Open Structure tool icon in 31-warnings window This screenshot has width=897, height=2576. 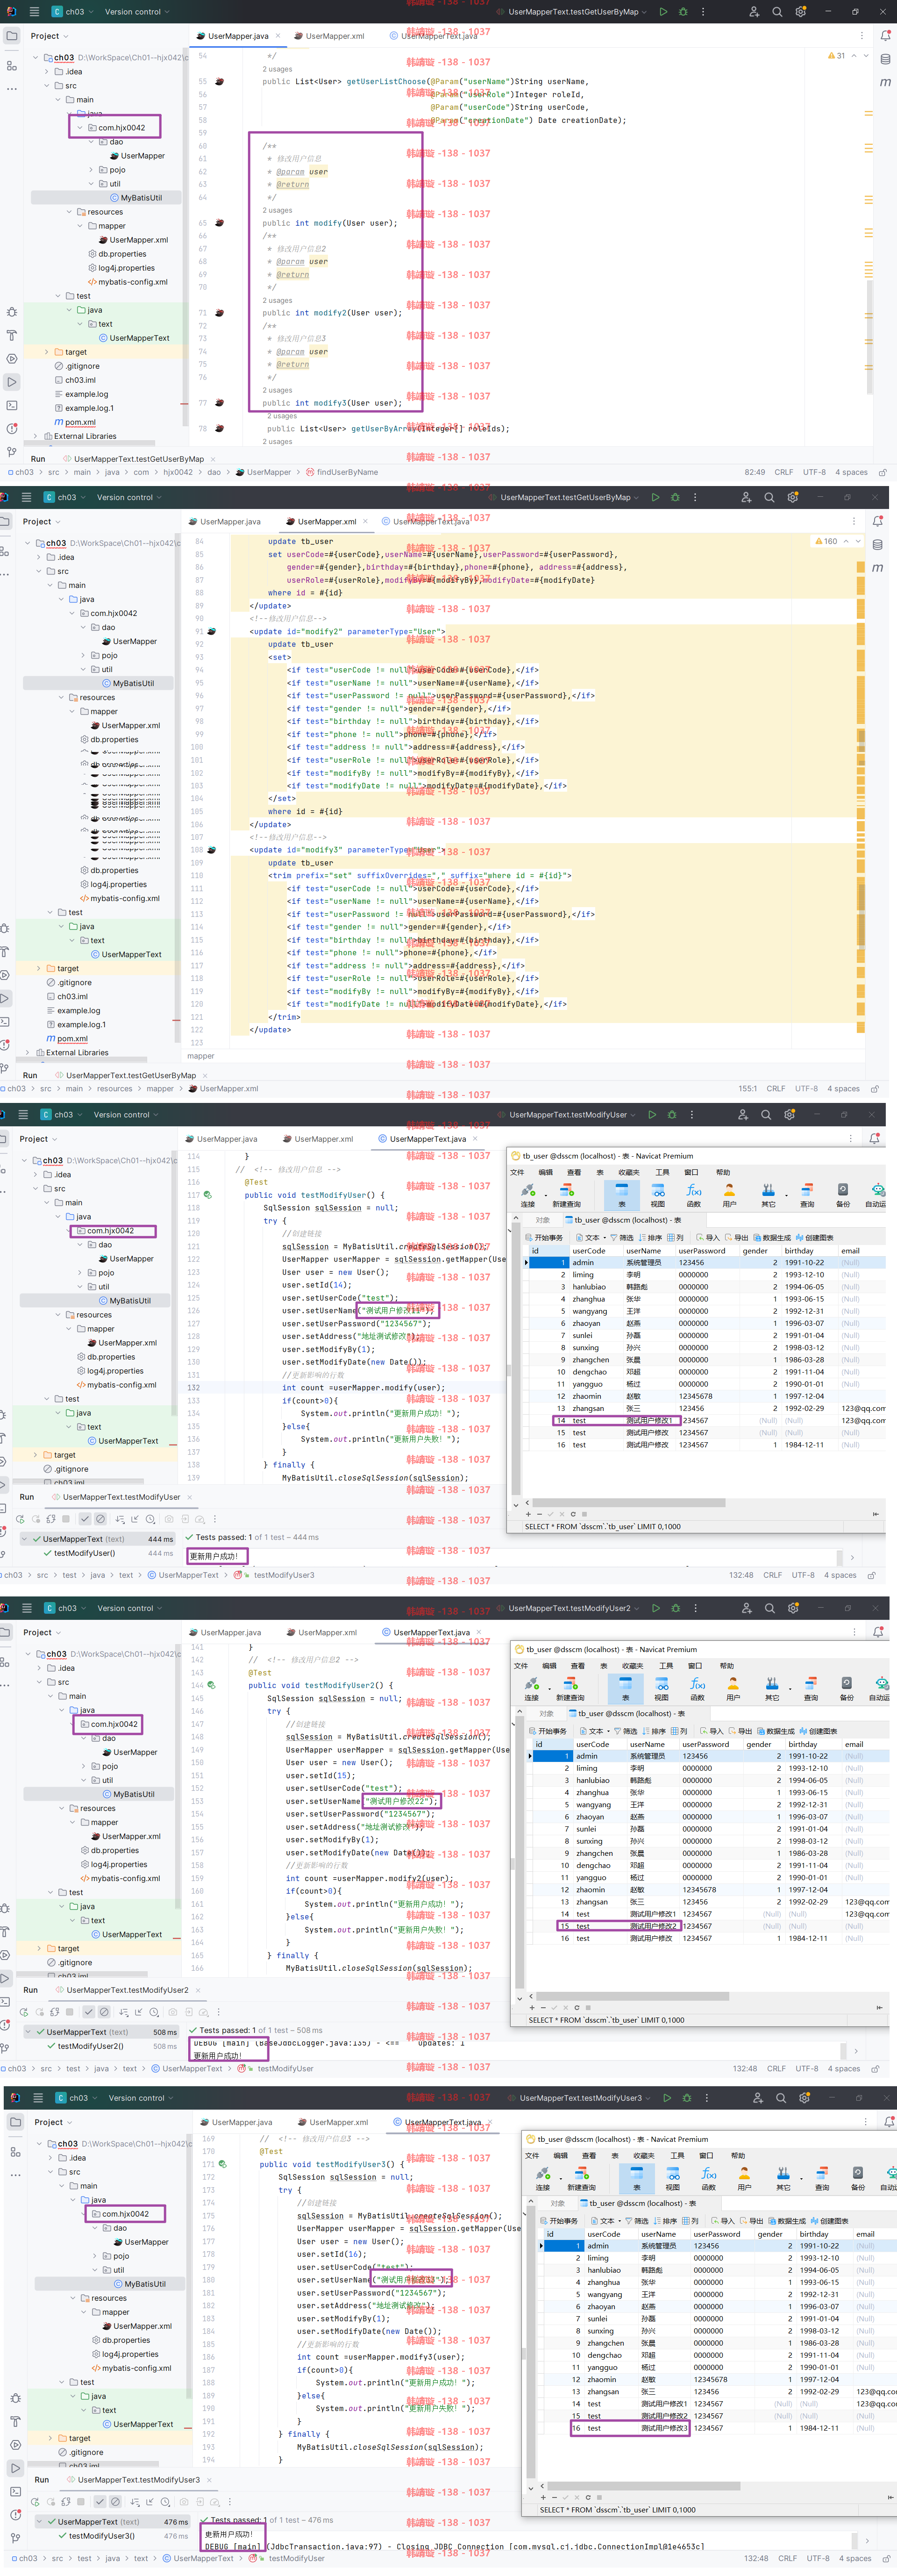tap(11, 65)
